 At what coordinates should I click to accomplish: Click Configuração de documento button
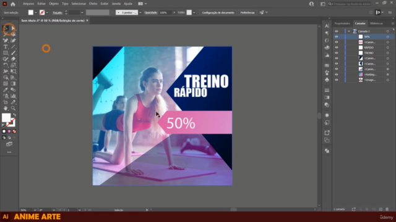coord(218,12)
